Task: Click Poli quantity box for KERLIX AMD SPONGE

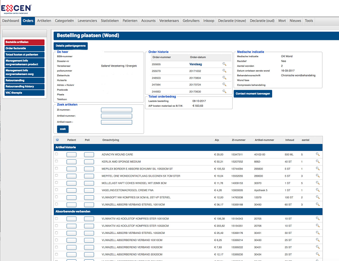Action: [89, 162]
